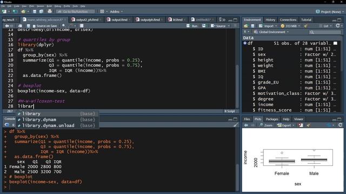Open the Source button dropdown arrow
Image resolution: width=346 pixels, height=194 pixels.
(229, 26)
